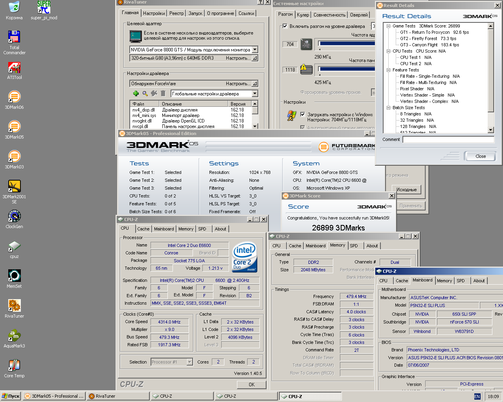This screenshot has width=503, height=402.
Task: Click the memory clock 1118 value field
Action: click(x=290, y=69)
